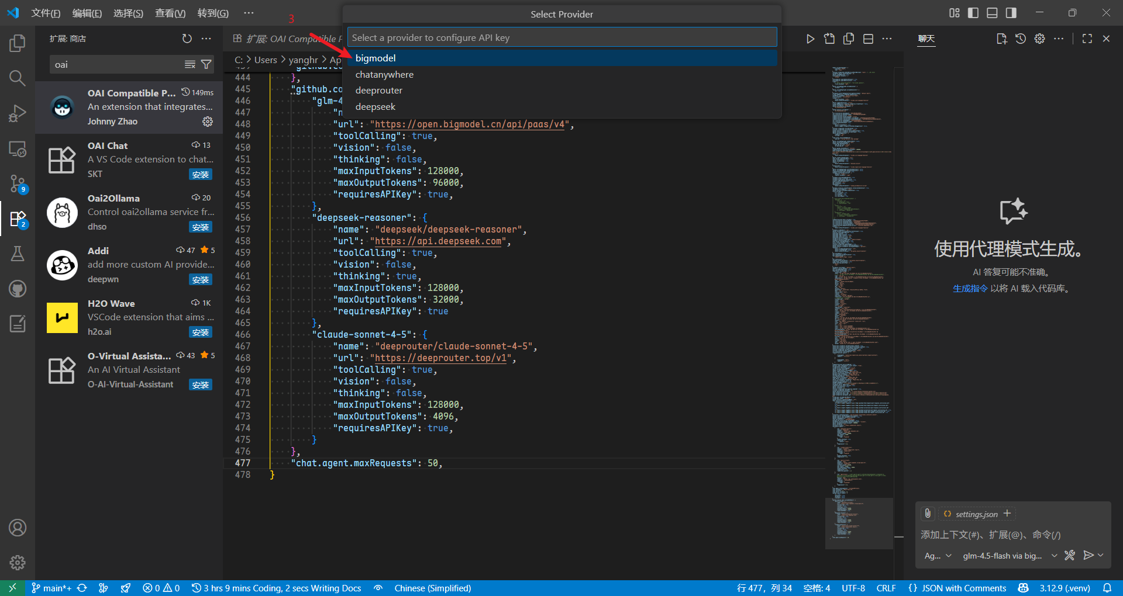Open the 选择(S) menu
This screenshot has height=596, width=1123.
tap(128, 13)
